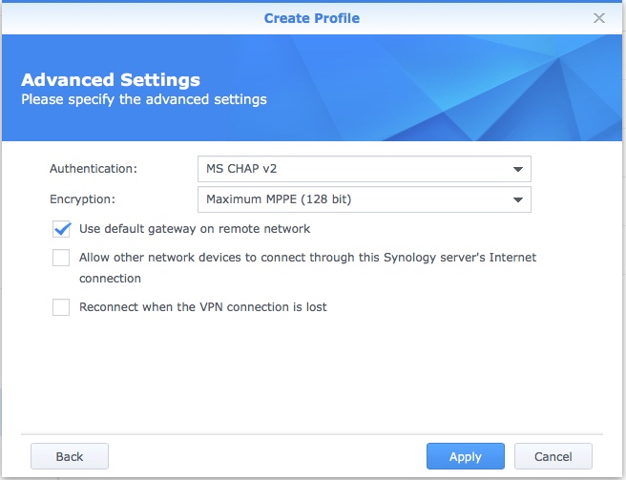Go back with the Back button
626x480 pixels.
[70, 456]
